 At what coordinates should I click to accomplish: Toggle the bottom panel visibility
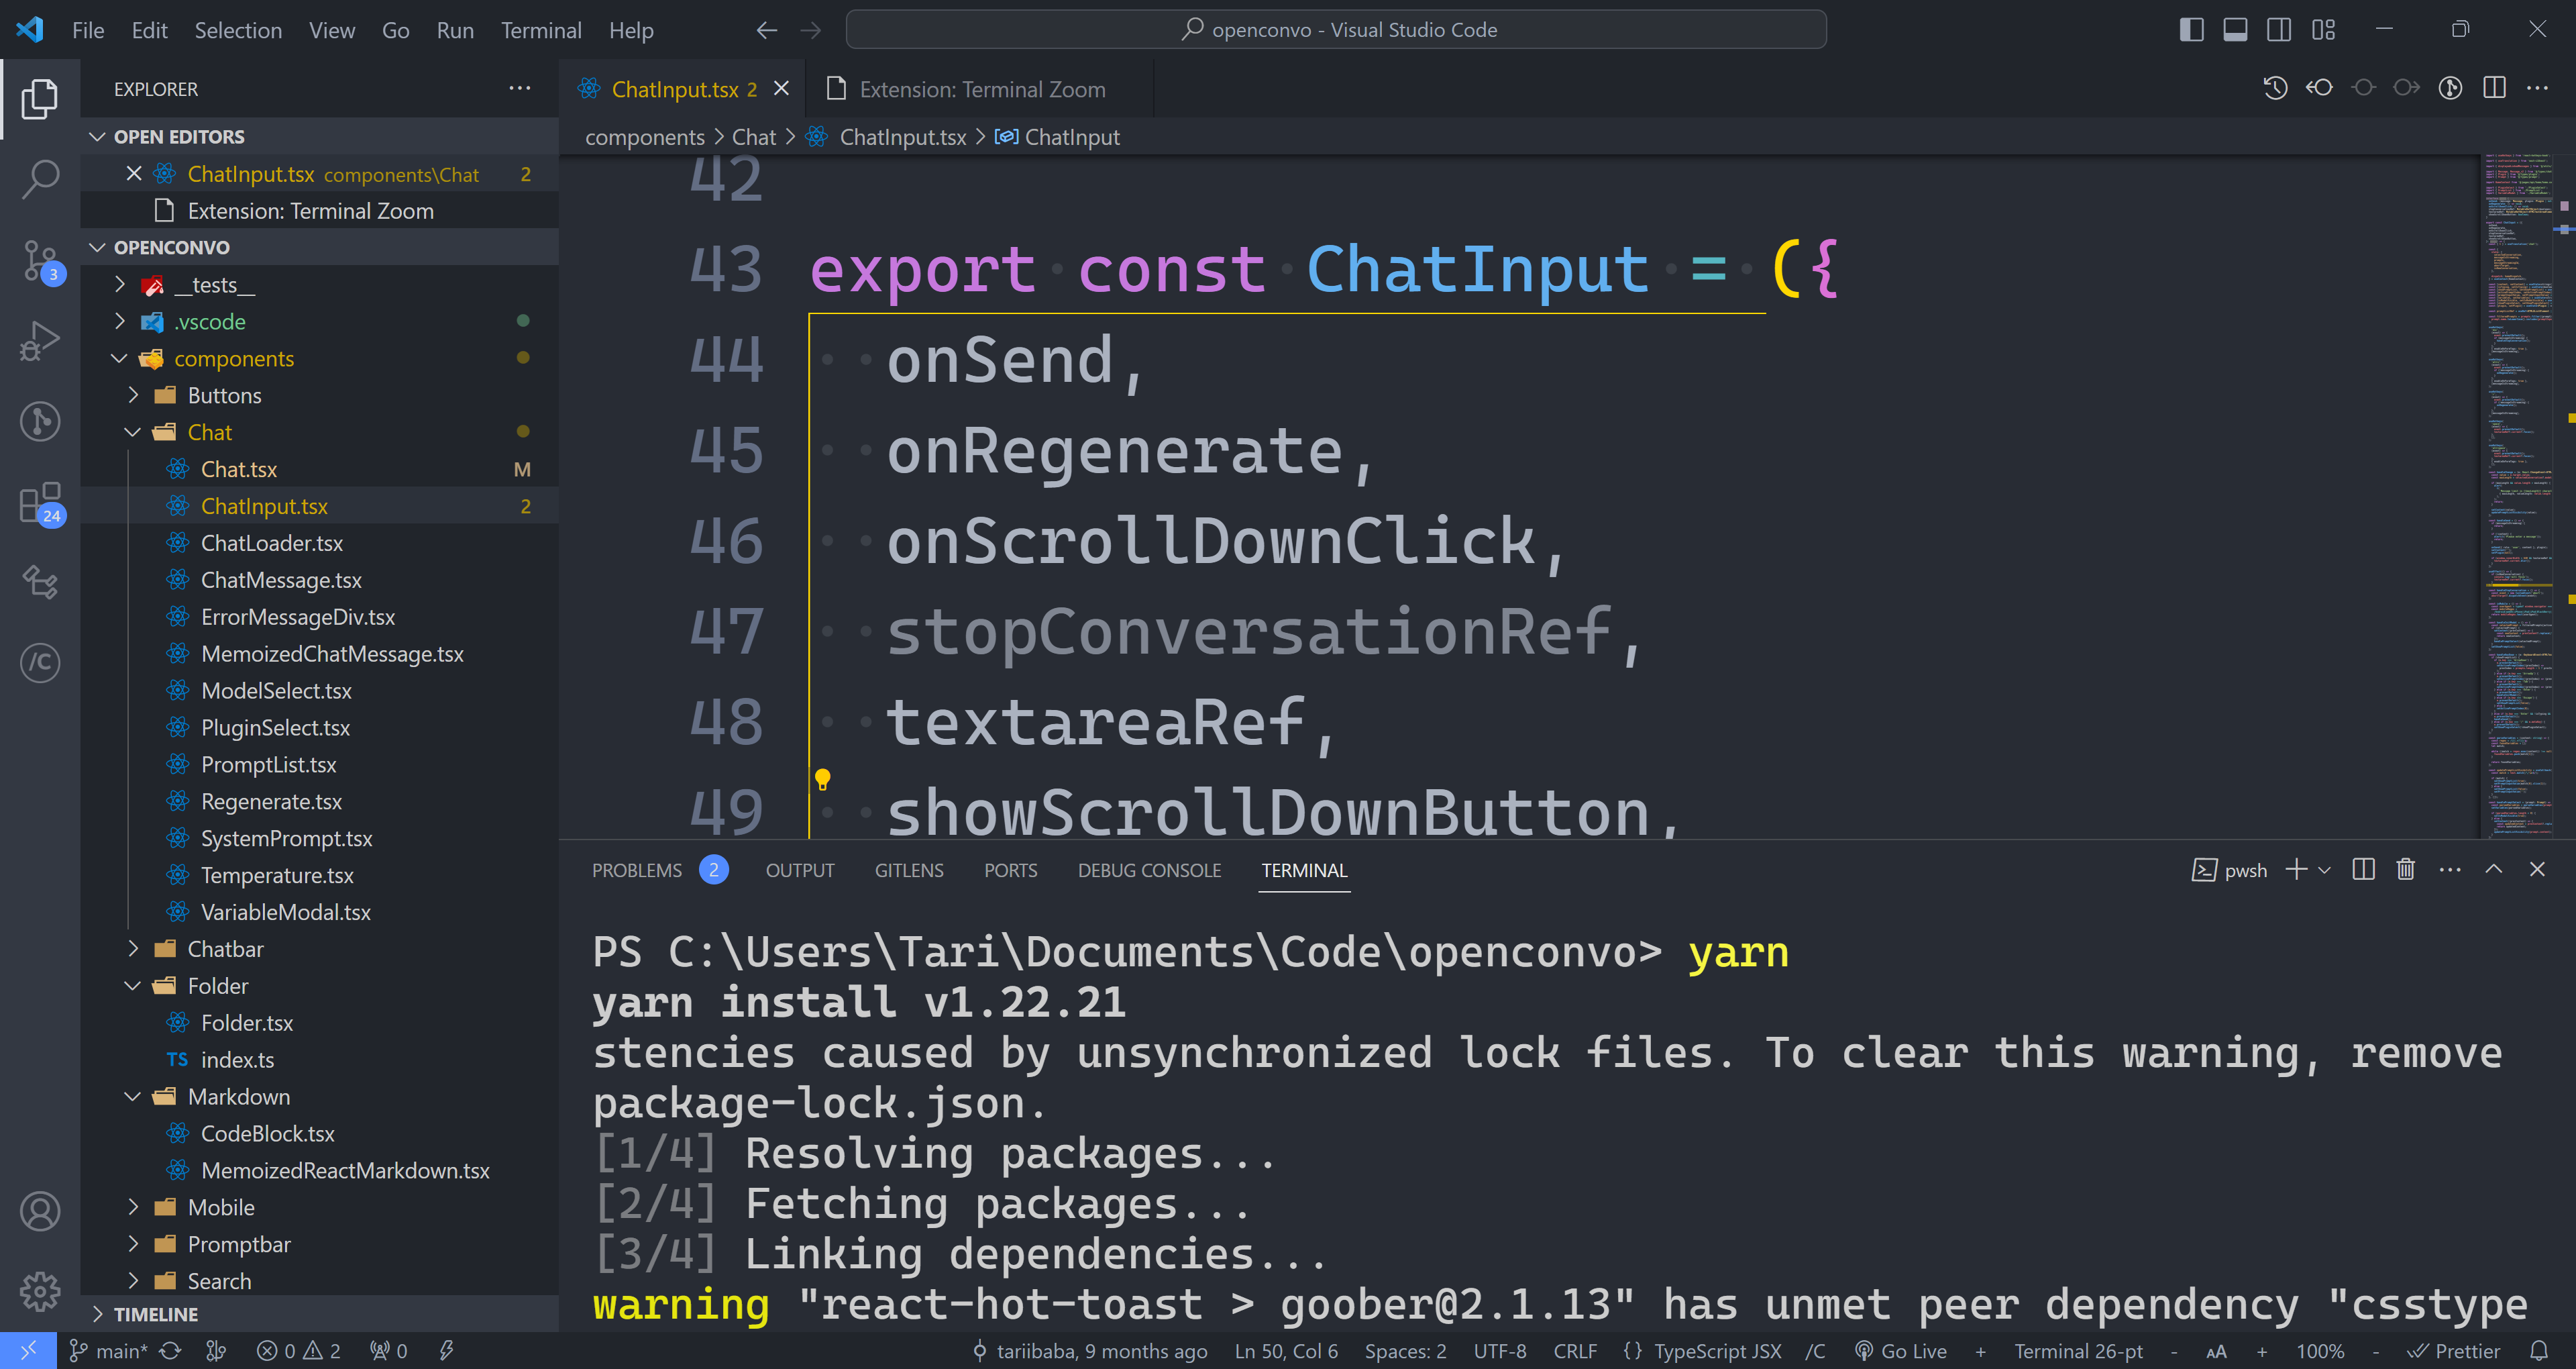tap(2235, 30)
